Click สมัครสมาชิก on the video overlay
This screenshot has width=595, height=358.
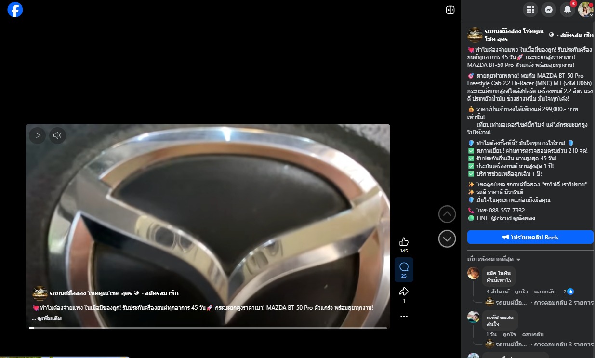162,293
